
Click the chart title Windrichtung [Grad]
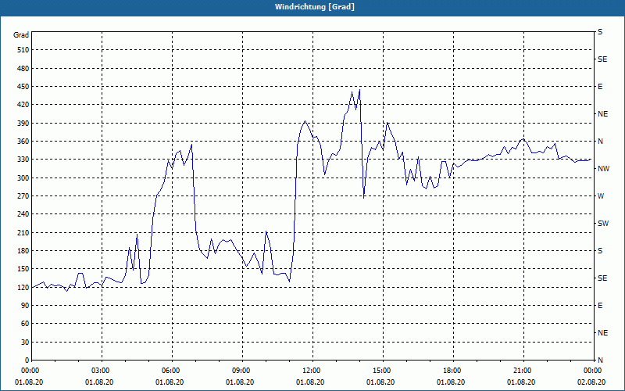pyautogui.click(x=315, y=7)
